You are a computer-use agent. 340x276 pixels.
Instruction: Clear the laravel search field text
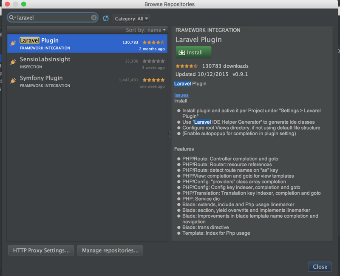point(93,17)
